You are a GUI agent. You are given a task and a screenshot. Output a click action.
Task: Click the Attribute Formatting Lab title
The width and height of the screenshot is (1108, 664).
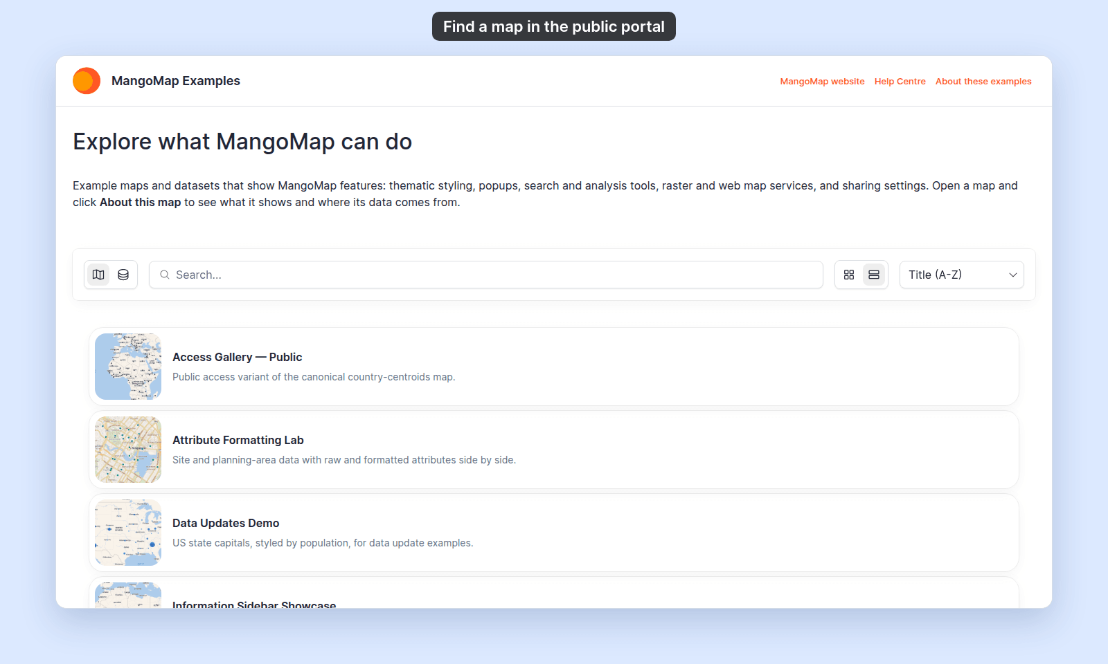click(x=238, y=440)
